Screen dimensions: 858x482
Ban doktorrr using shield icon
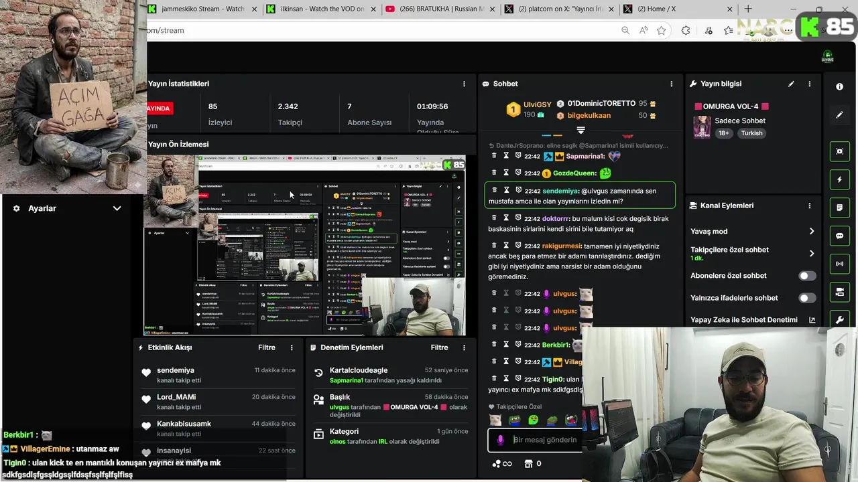(518, 218)
